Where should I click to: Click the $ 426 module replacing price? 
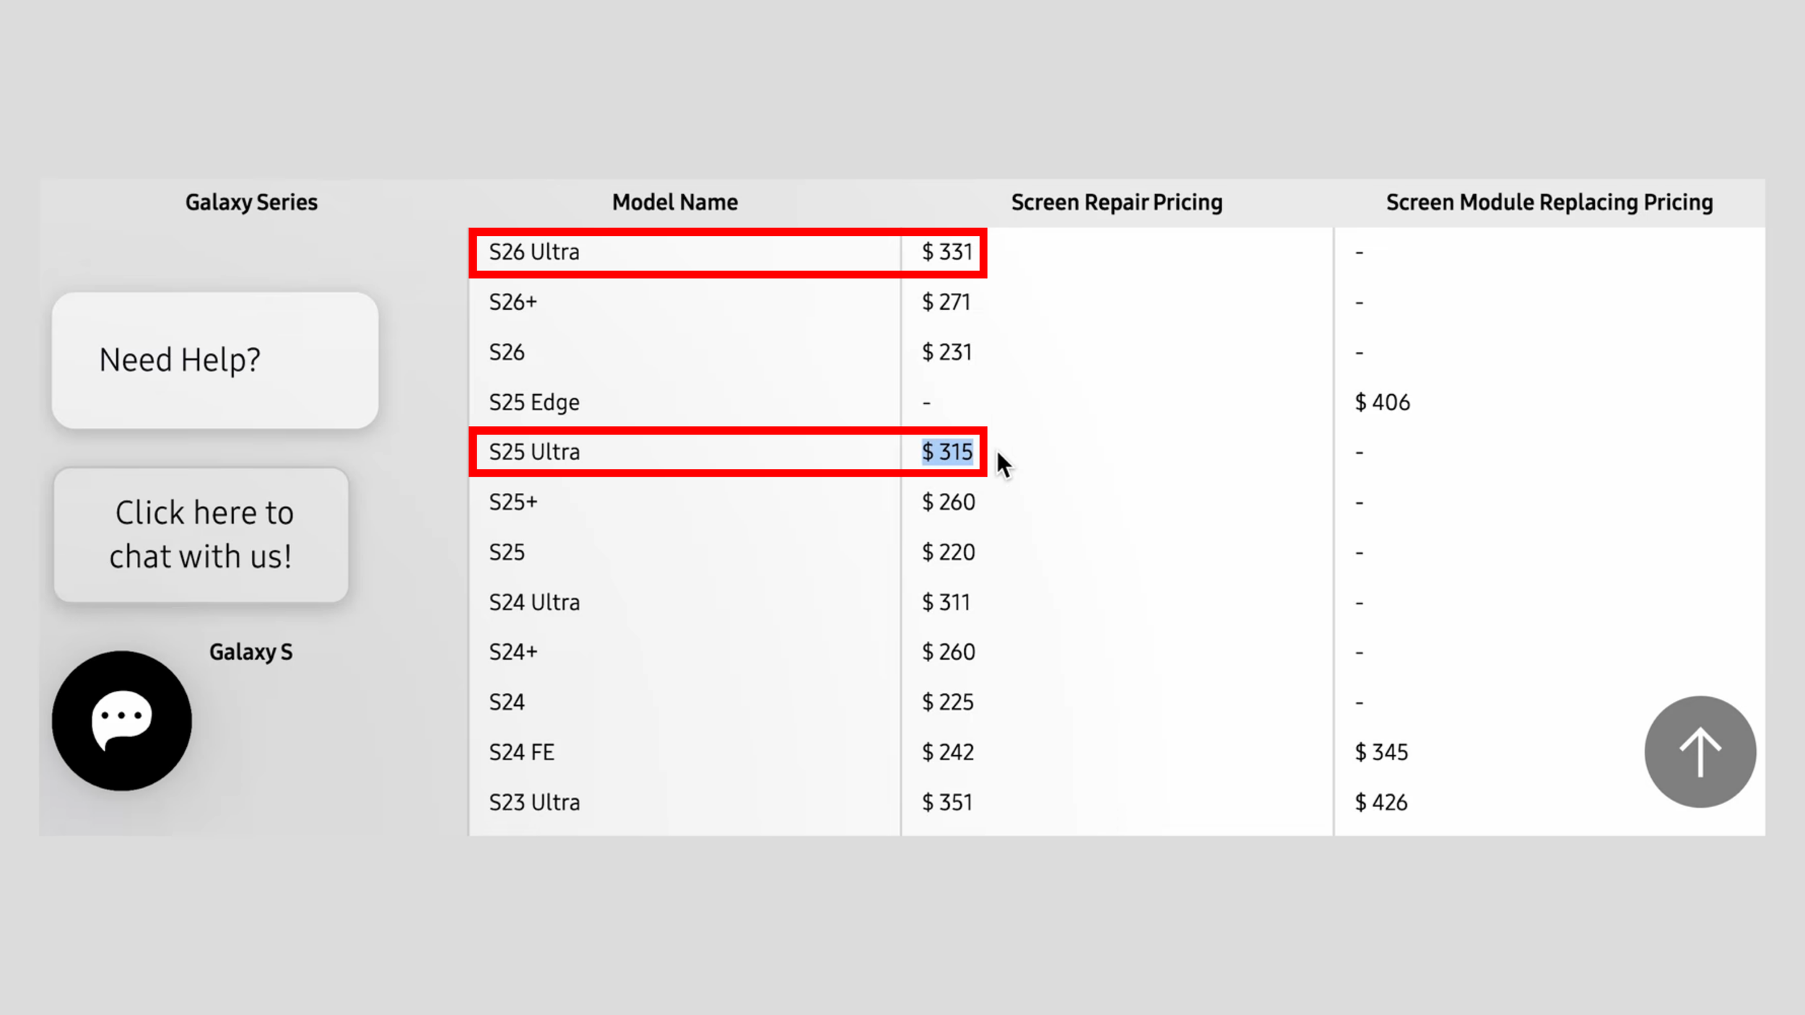point(1380,802)
